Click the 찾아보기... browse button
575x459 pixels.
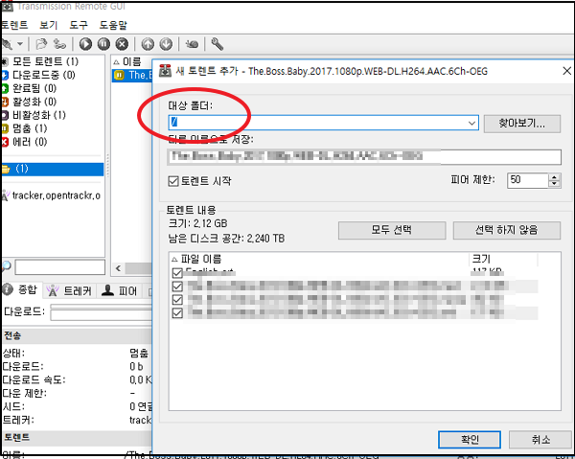pos(522,124)
